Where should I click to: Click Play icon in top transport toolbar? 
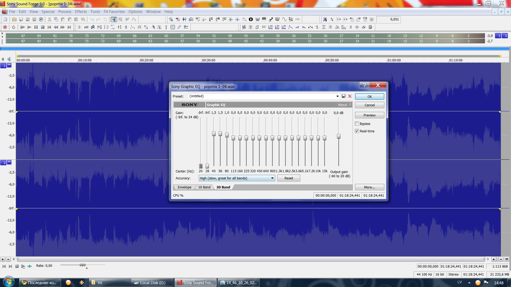[29, 27]
